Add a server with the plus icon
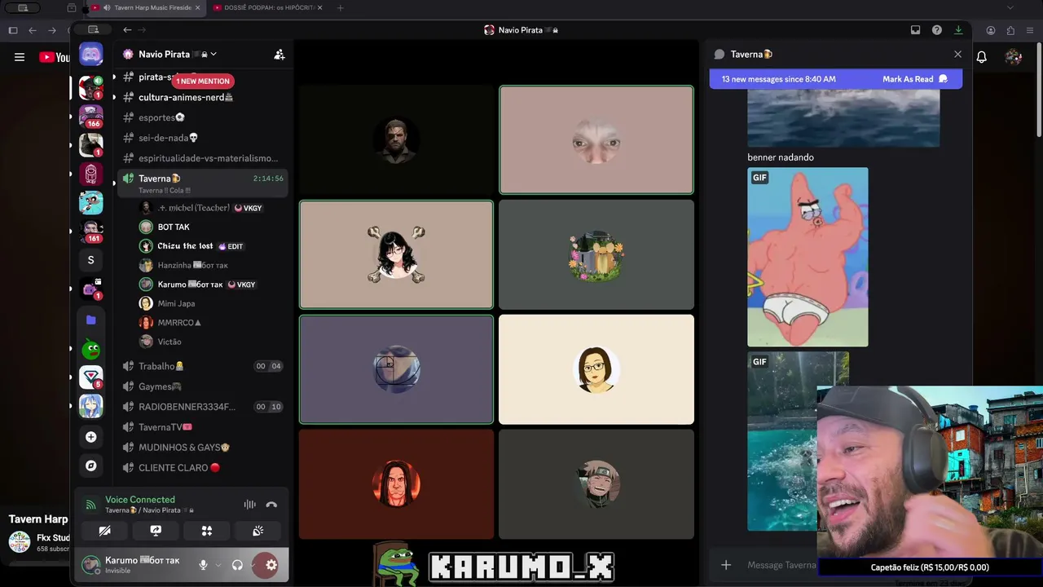The image size is (1043, 587). click(90, 437)
